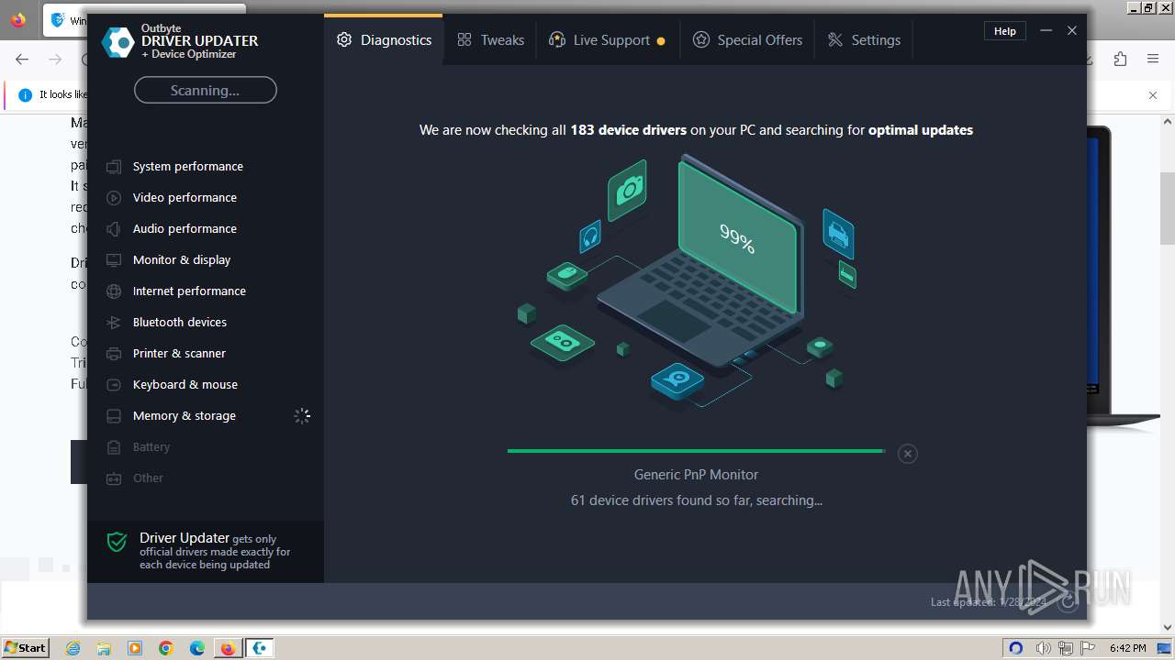
Task: Click the Bluetooth devices icon
Action: 114,323
